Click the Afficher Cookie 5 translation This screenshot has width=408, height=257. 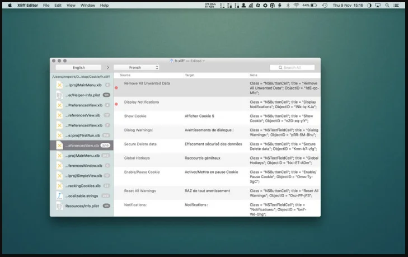click(x=199, y=116)
